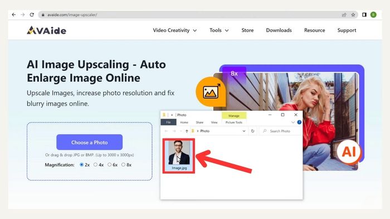Click the share page icon in address bar
This screenshot has width=390, height=219.
point(344,15)
